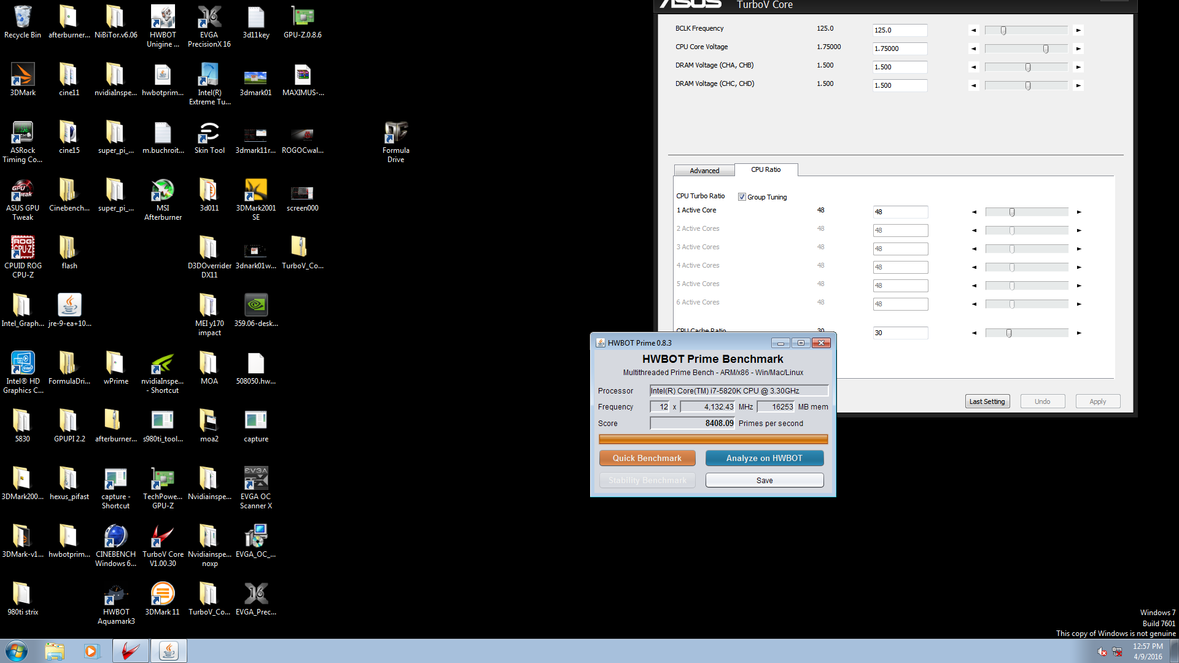1179x663 pixels.
Task: Launch the Skin Tool desktop icon
Action: (x=209, y=138)
